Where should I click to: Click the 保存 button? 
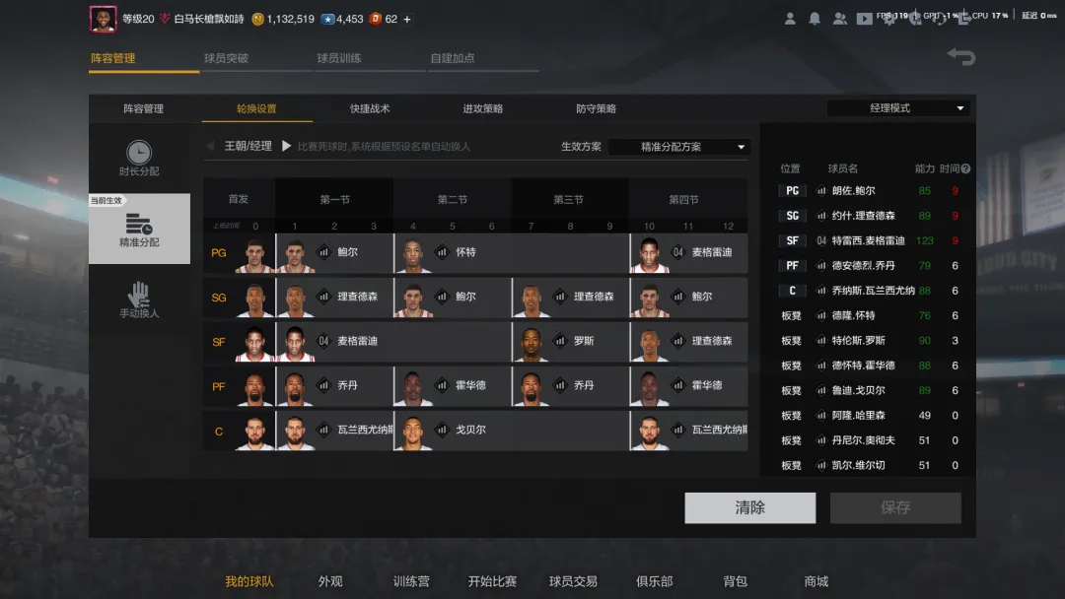pos(895,507)
